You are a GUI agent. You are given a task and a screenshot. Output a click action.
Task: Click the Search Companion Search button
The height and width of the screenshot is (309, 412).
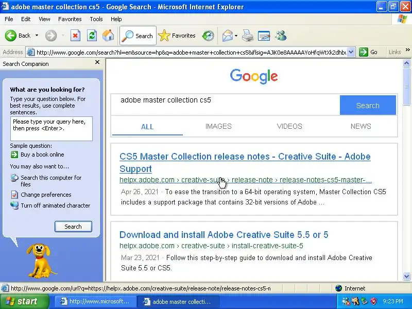[x=73, y=227]
